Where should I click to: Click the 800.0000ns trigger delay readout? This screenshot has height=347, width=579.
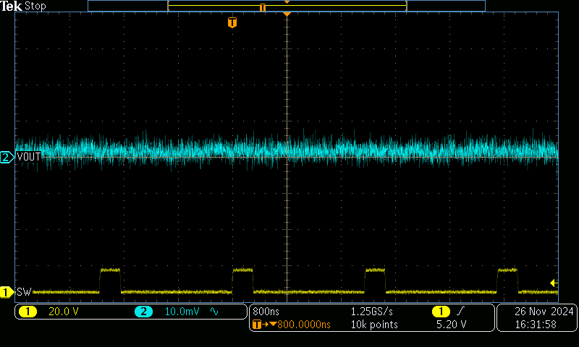tap(303, 325)
